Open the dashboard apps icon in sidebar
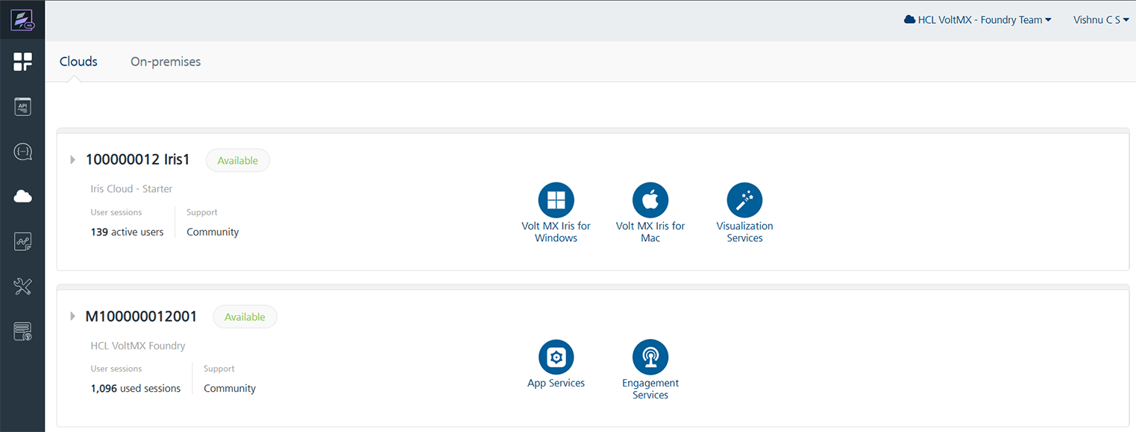This screenshot has height=432, width=1136. coord(22,62)
